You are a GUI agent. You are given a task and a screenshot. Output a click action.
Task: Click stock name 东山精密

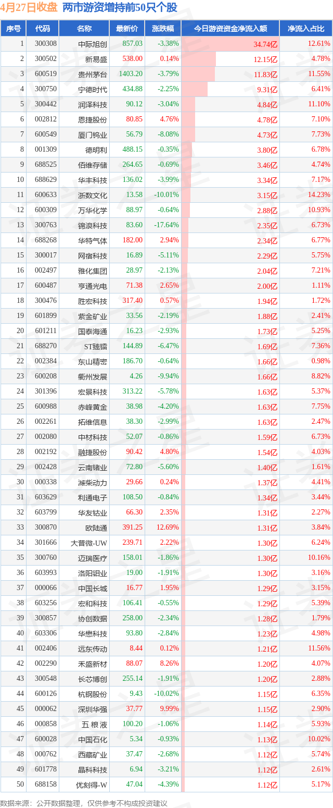(x=93, y=361)
